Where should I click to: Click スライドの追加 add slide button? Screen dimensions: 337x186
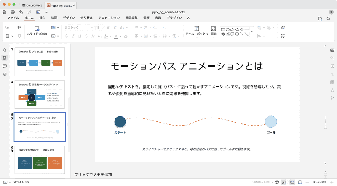tap(37, 31)
